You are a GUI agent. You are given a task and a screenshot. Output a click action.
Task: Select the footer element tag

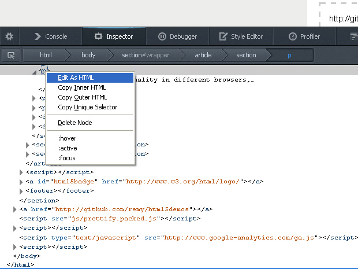(60, 191)
